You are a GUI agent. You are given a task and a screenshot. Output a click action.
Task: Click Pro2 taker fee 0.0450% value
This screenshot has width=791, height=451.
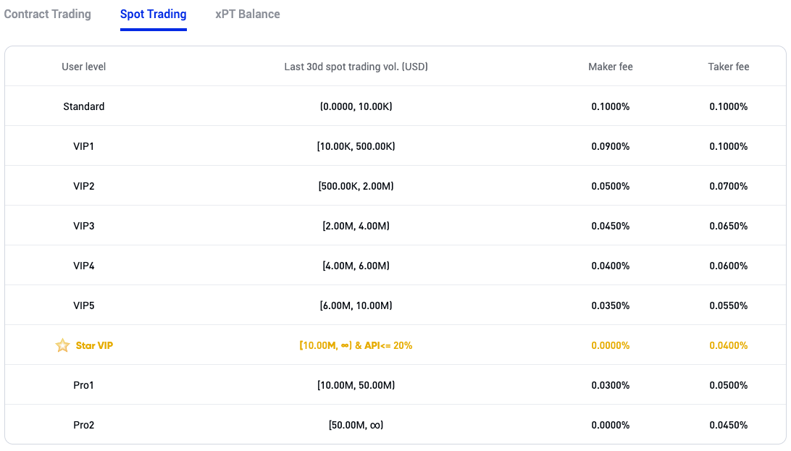[x=728, y=425]
